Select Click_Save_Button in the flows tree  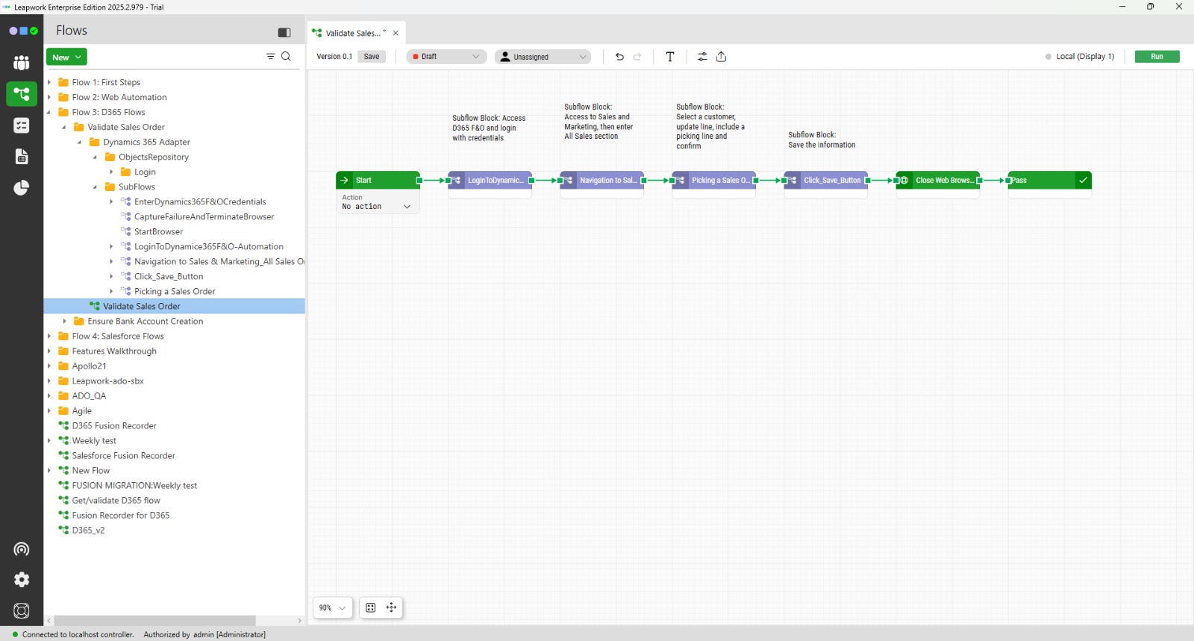click(168, 276)
